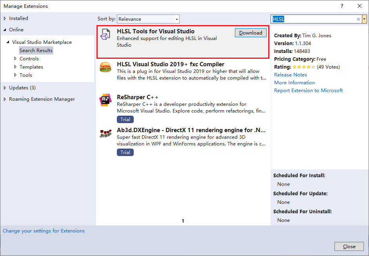Click the Trial badge under ReSharper C++
The width and height of the screenshot is (369, 256).
click(125, 119)
